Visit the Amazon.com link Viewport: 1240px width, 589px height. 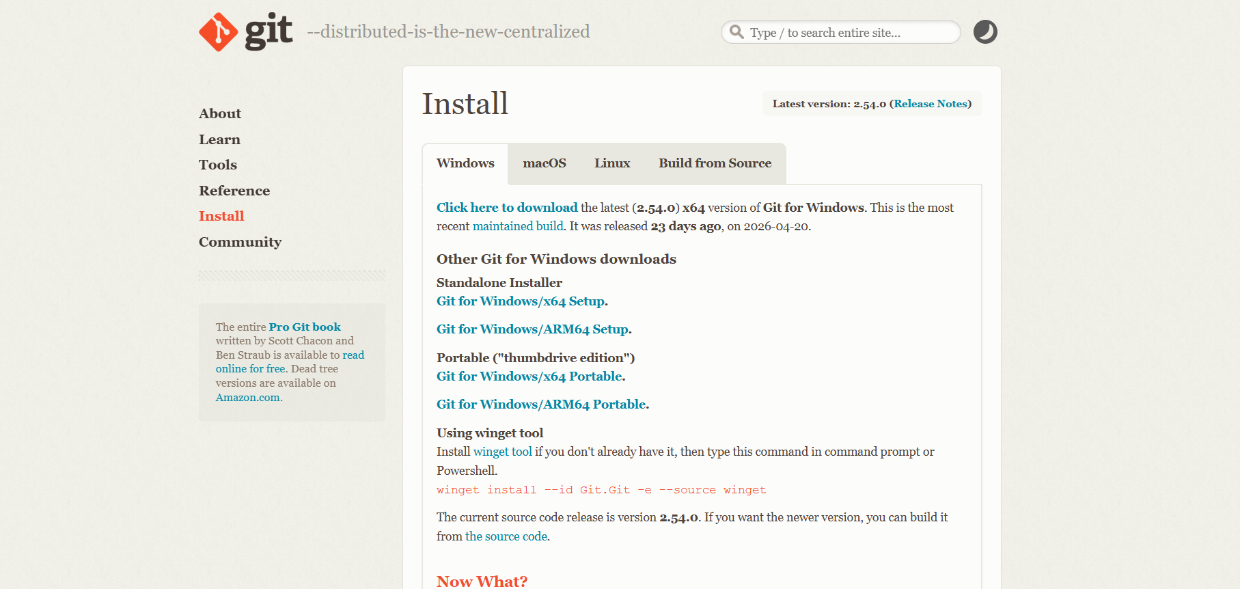pyautogui.click(x=247, y=398)
